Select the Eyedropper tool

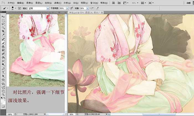(x=3, y=35)
